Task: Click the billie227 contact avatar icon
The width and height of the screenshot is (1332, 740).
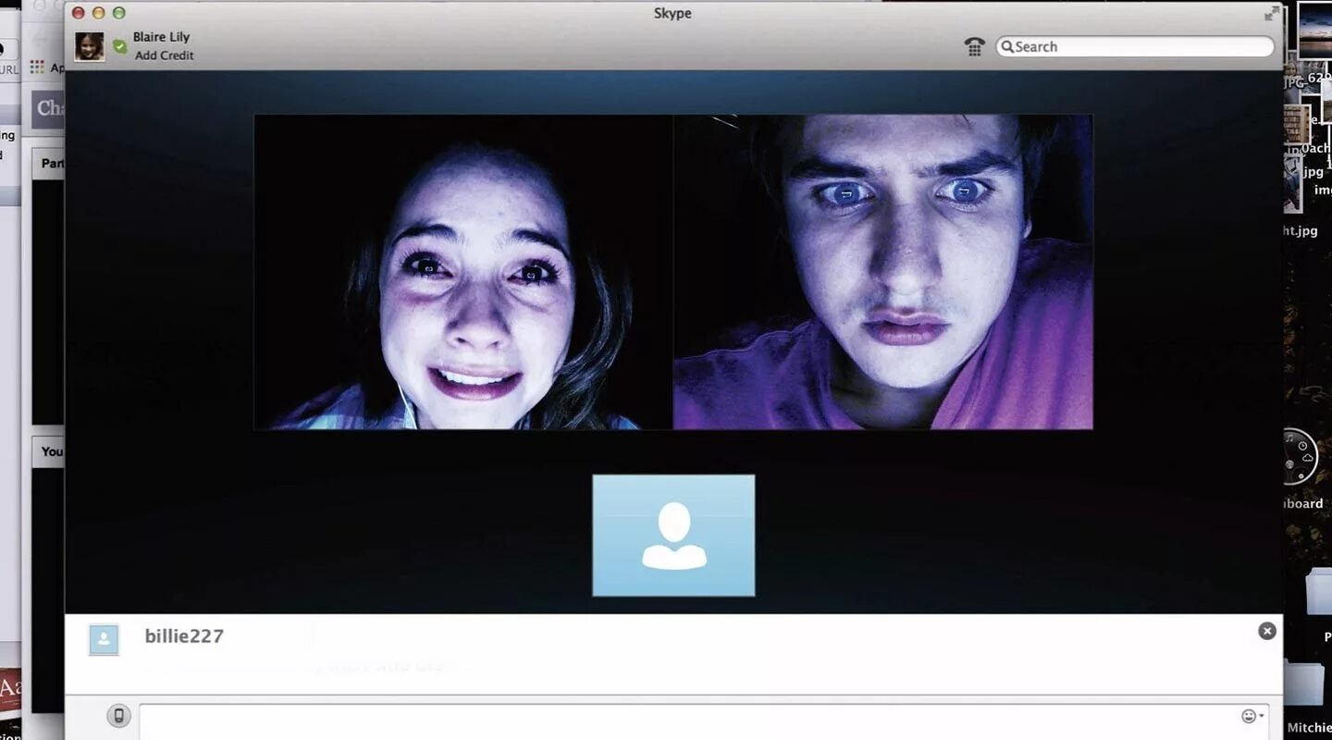Action: 104,639
